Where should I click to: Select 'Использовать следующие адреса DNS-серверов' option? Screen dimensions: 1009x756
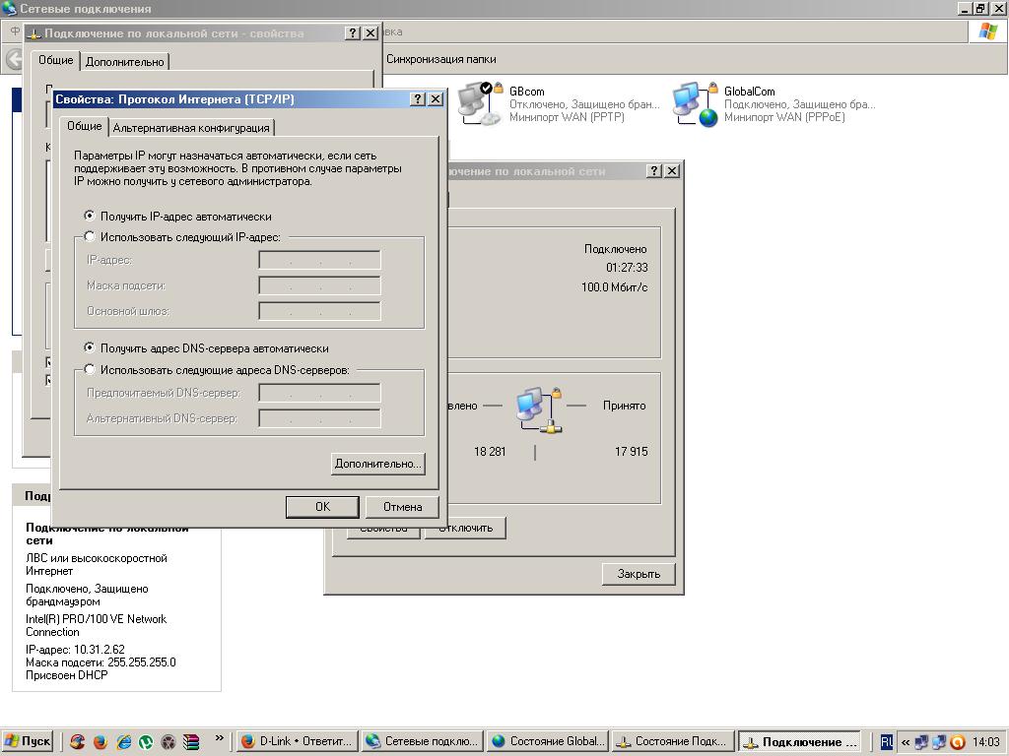tap(90, 370)
